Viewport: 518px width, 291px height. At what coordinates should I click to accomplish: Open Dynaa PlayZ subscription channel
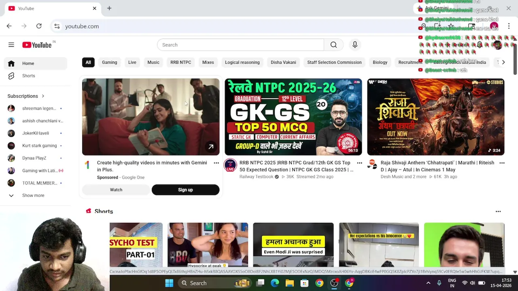36,158
